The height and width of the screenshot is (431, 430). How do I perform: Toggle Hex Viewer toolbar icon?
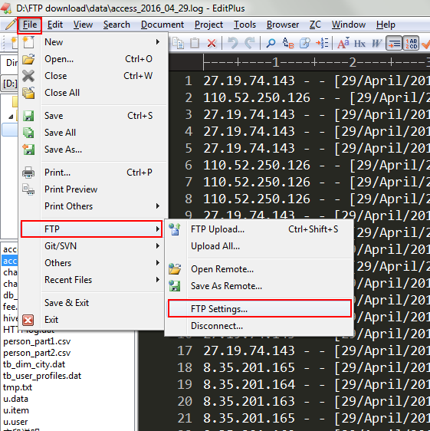pos(359,43)
